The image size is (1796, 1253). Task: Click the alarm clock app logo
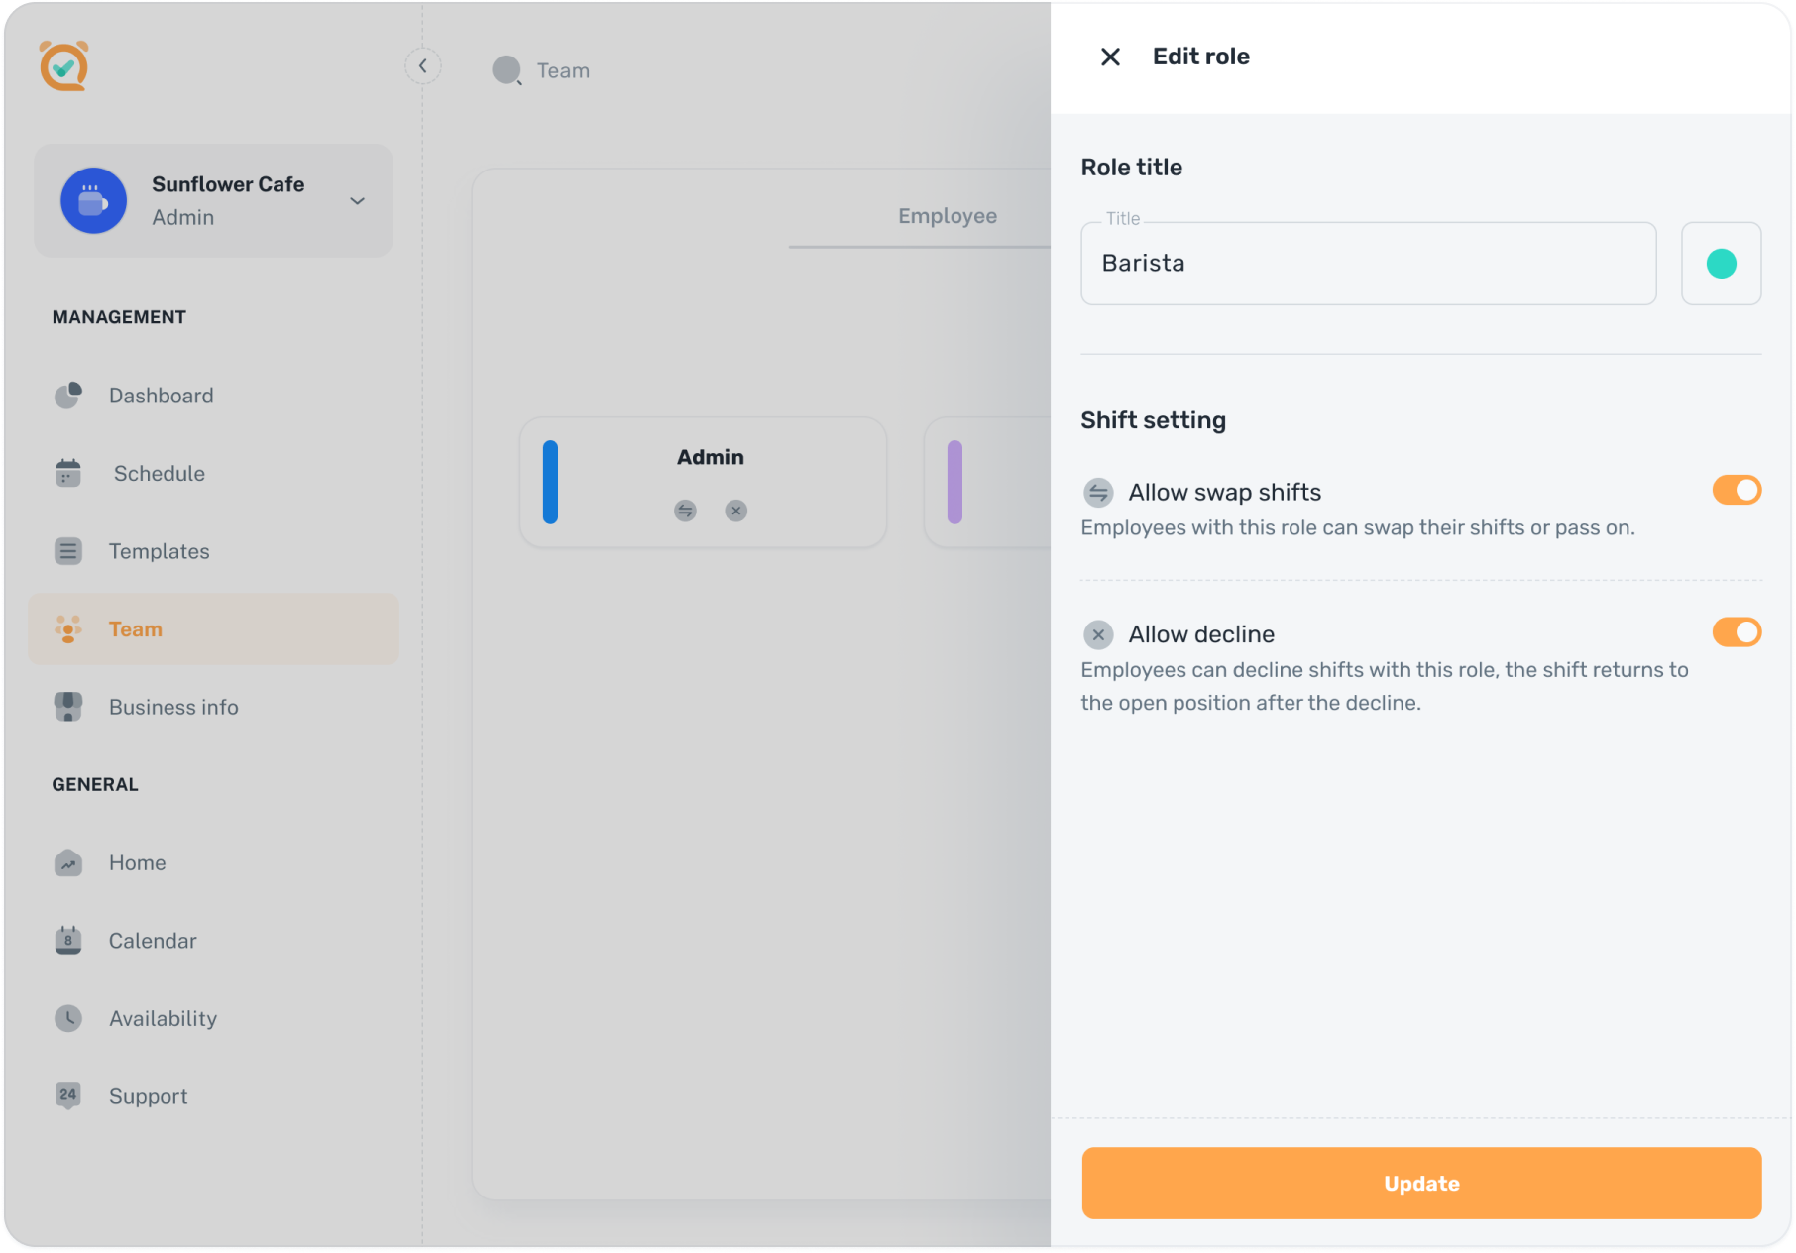point(64,66)
